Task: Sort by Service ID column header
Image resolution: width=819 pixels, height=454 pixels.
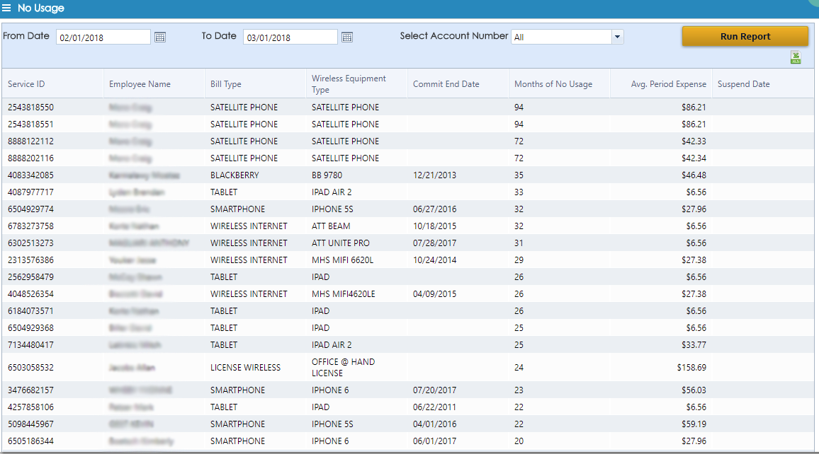Action: point(26,84)
